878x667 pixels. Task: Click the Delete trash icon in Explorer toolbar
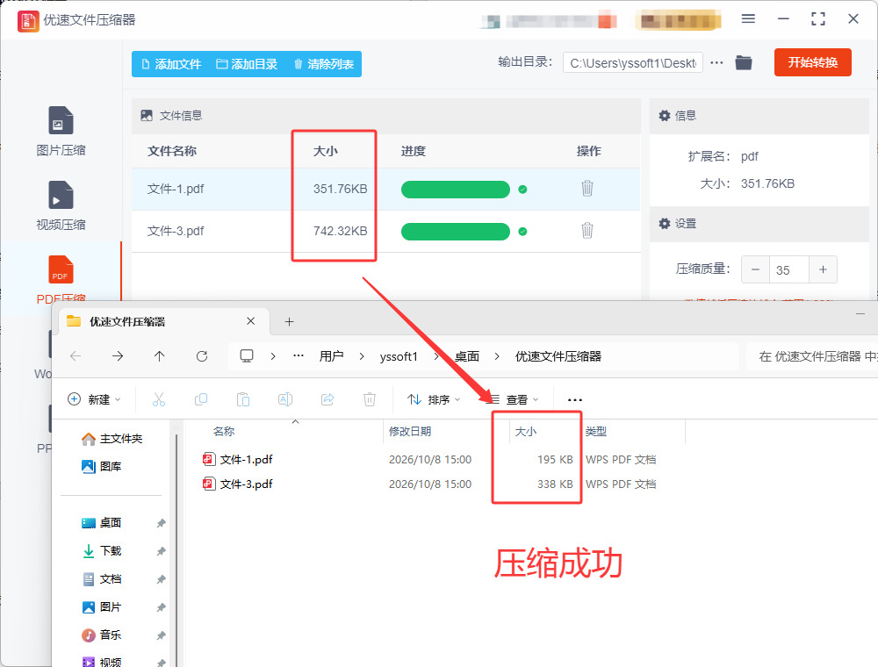tap(370, 399)
